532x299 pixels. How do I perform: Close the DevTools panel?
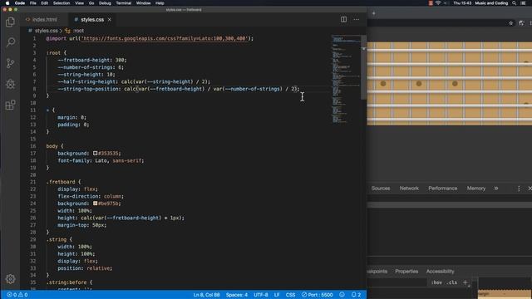point(530,189)
